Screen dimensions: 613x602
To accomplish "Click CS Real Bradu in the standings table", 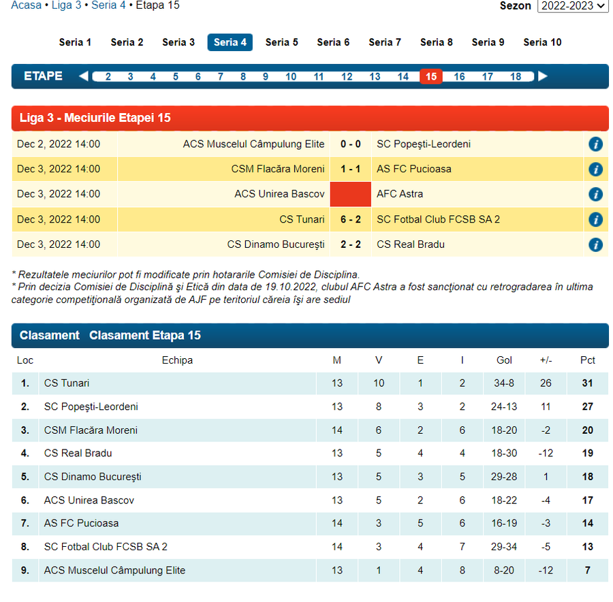I will [78, 454].
